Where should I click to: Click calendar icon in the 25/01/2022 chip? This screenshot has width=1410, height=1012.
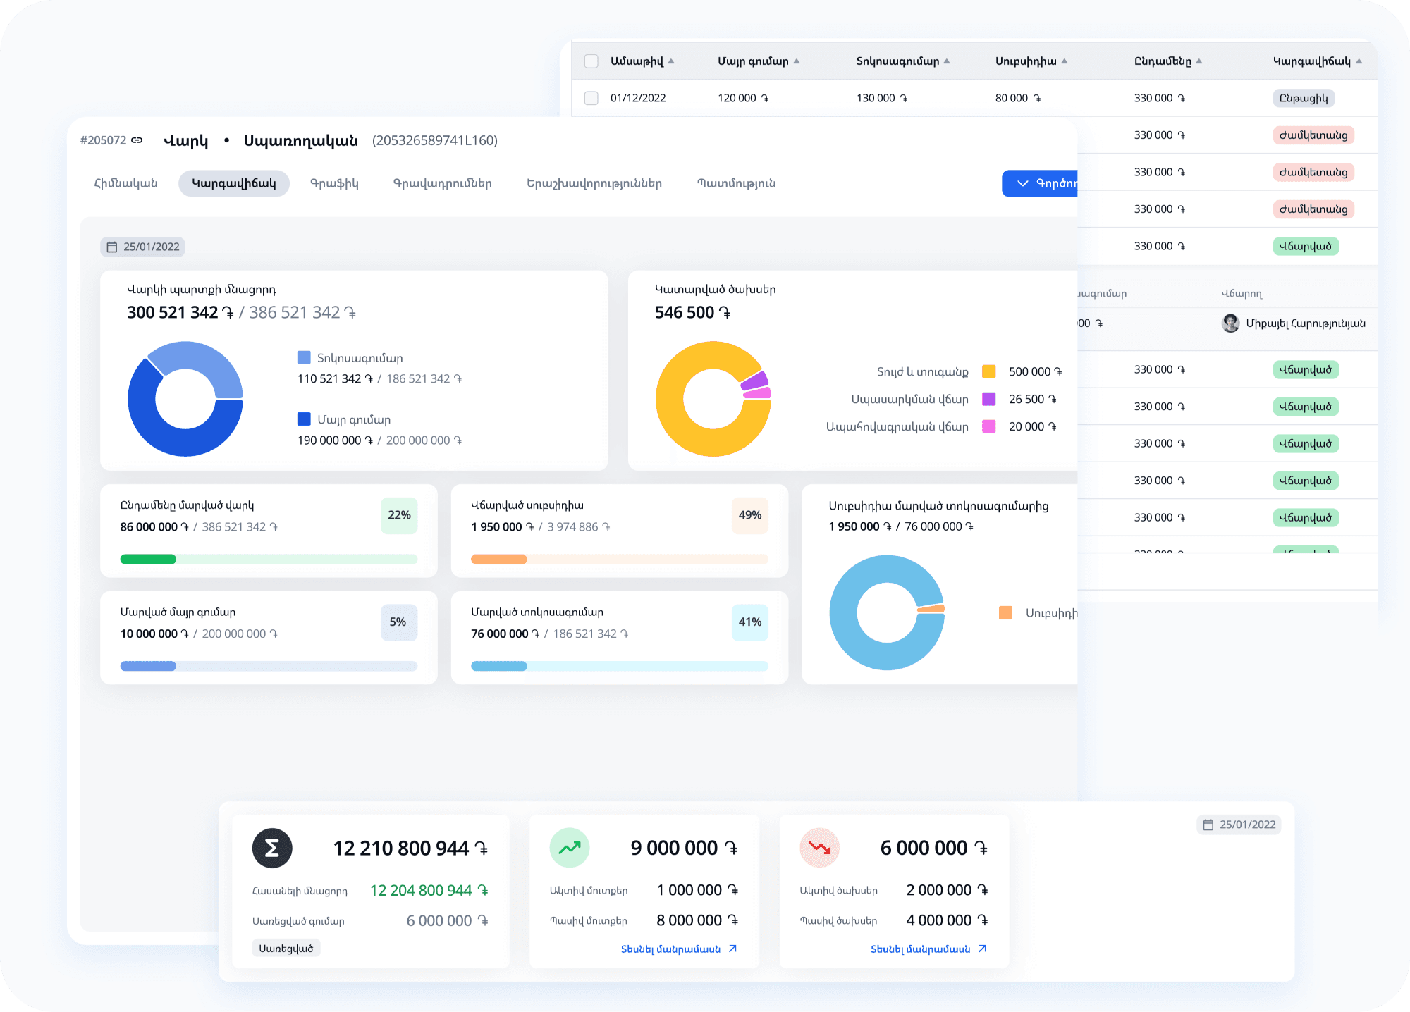(111, 247)
